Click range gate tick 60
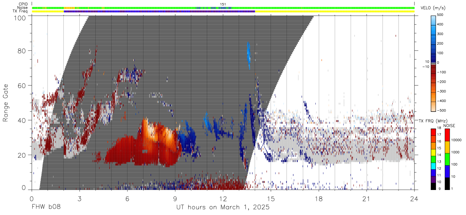This screenshot has width=466, height=215. (x=23, y=86)
